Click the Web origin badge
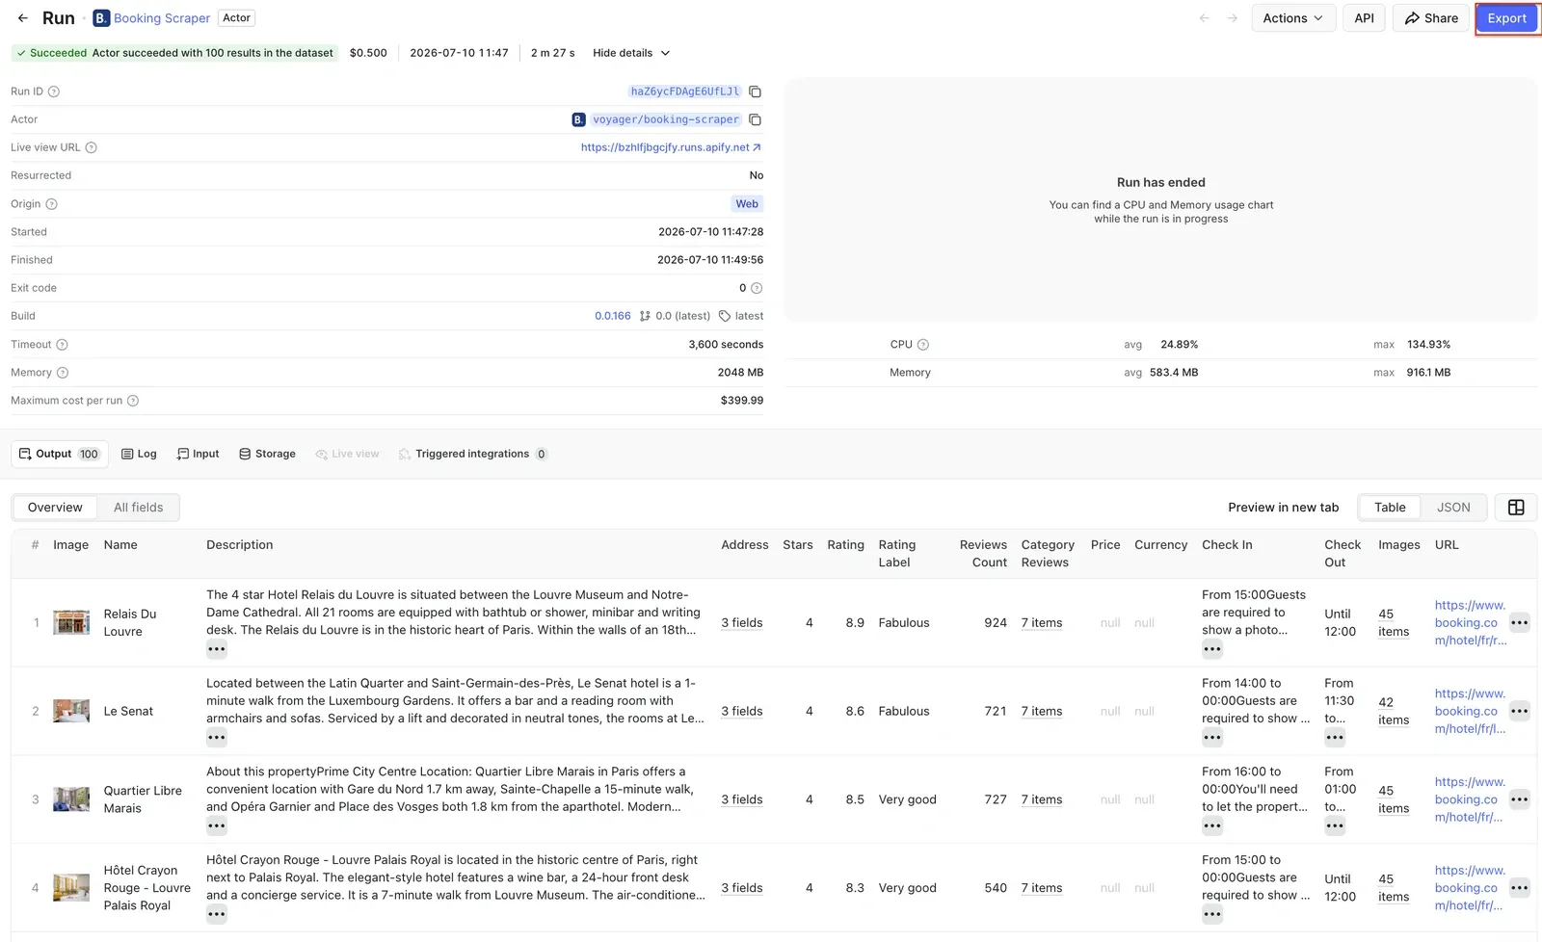This screenshot has width=1542, height=942. (x=747, y=204)
